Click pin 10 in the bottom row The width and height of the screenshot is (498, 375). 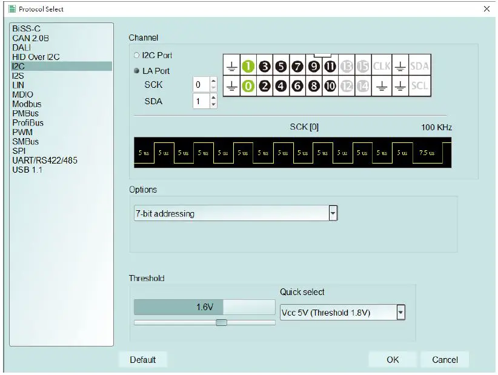pyautogui.click(x=330, y=86)
